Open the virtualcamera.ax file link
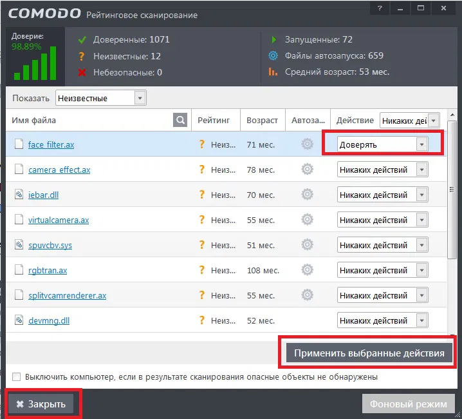This screenshot has width=462, height=419. click(59, 220)
